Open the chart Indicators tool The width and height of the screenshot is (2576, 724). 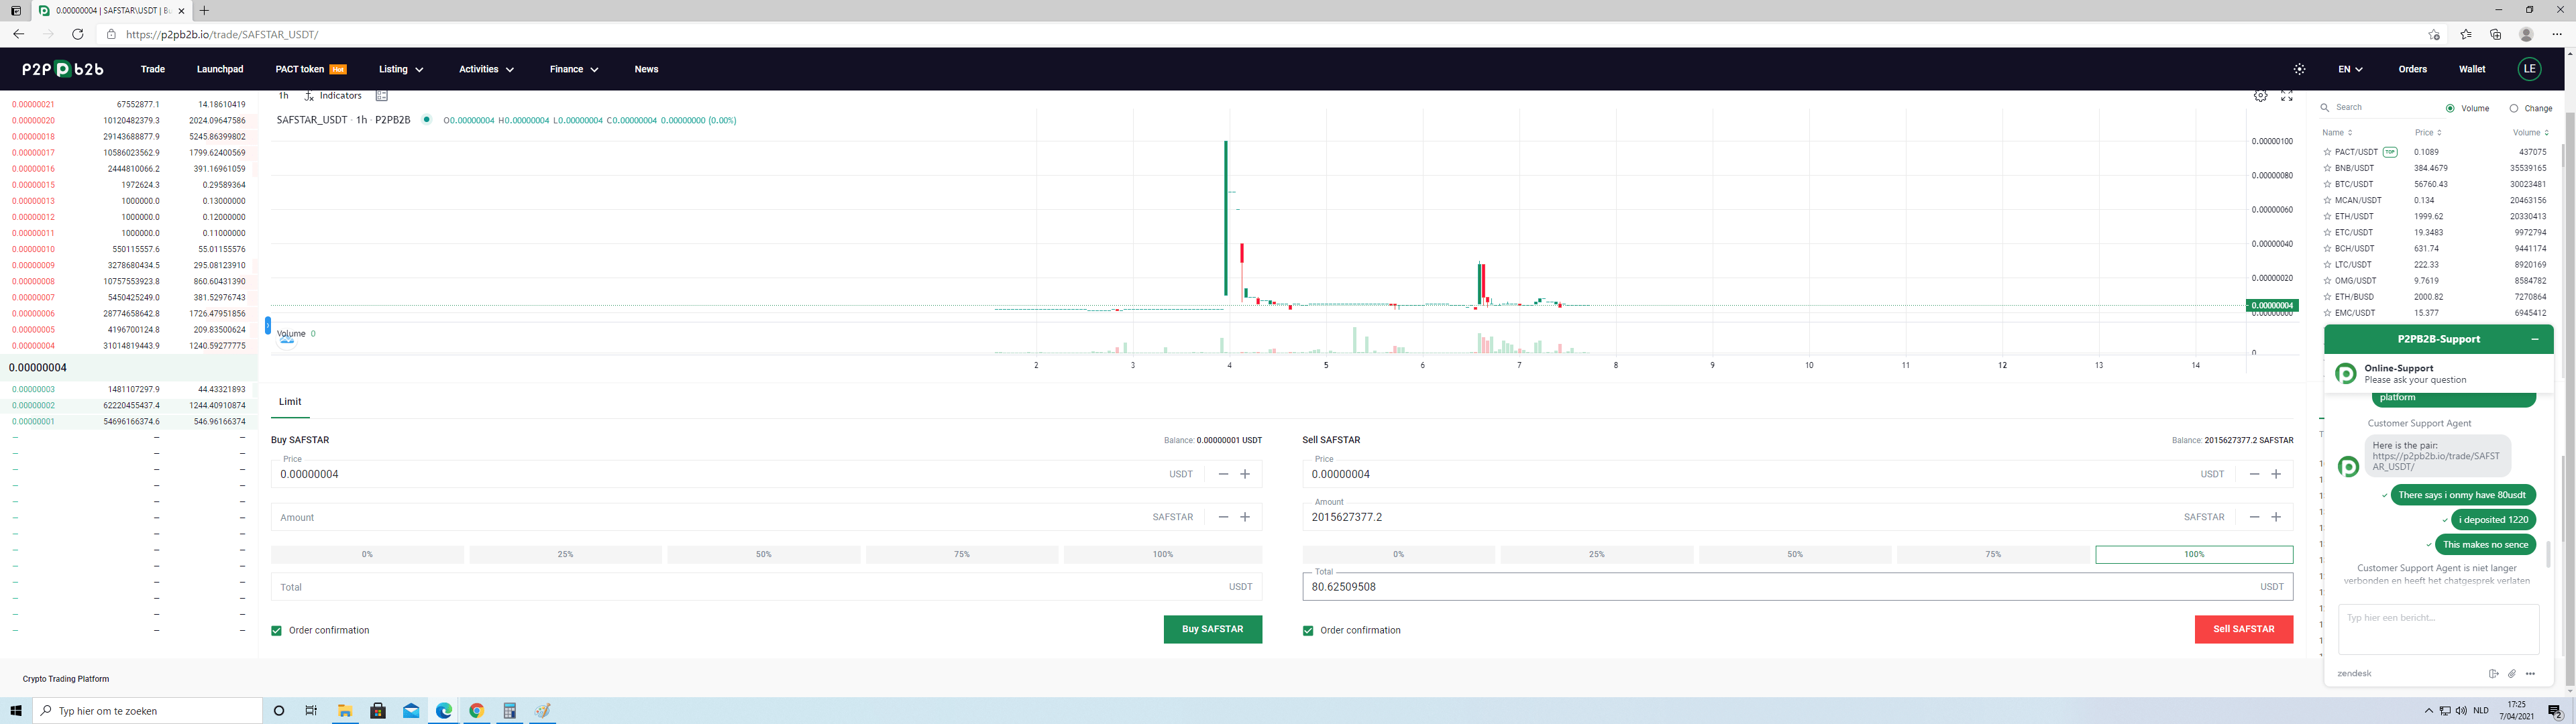click(333, 96)
